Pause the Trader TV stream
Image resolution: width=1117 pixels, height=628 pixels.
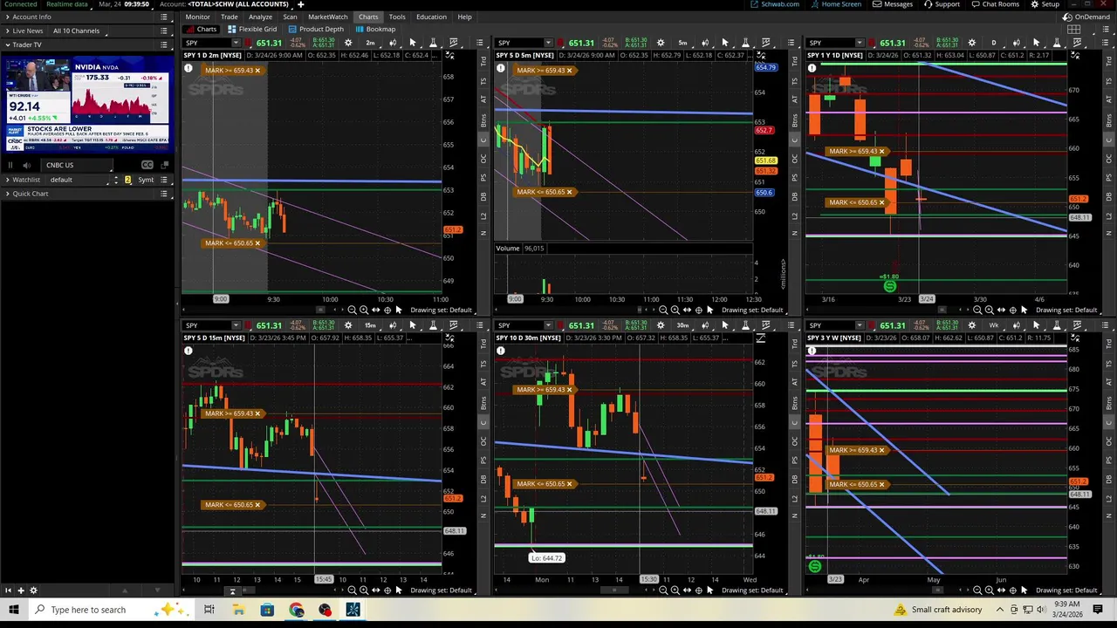tap(10, 165)
